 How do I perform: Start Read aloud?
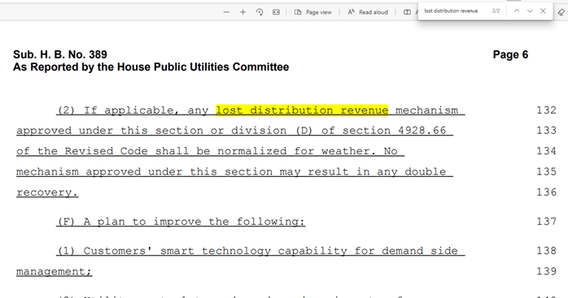click(368, 12)
